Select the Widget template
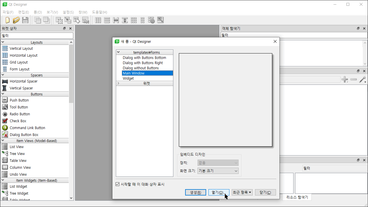Image resolution: width=368 pixels, height=207 pixels. (128, 78)
